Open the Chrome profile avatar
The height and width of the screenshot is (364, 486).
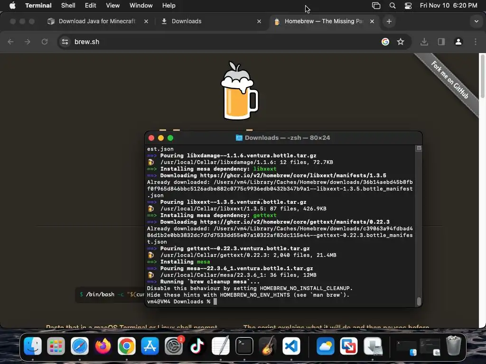458,42
